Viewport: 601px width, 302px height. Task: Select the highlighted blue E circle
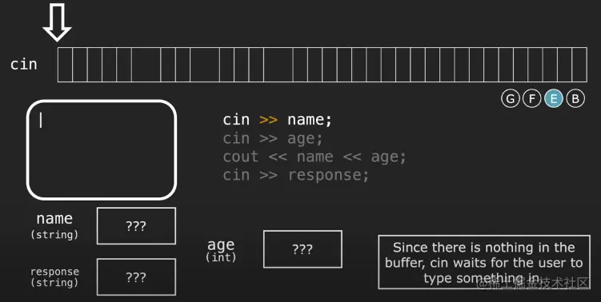click(554, 99)
